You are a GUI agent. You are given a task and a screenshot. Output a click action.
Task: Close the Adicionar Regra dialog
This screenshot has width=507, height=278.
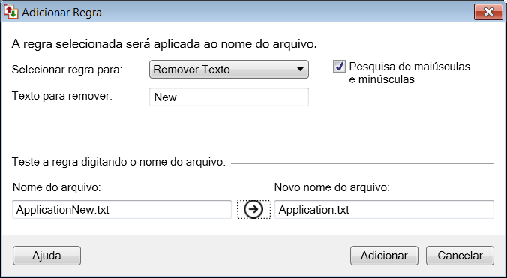click(x=488, y=12)
